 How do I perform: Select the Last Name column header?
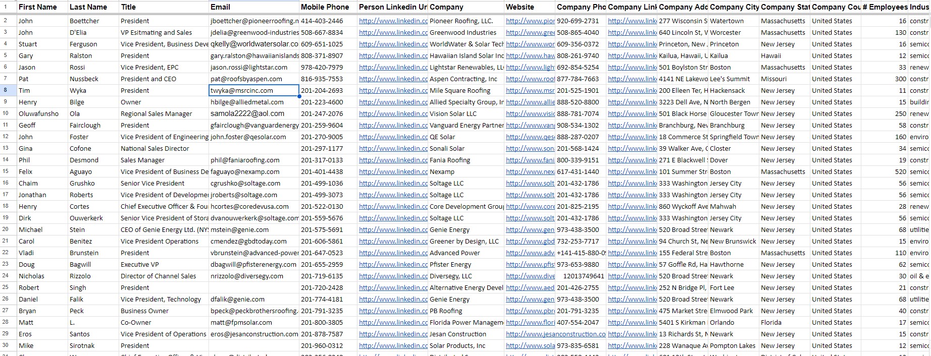(93, 7)
